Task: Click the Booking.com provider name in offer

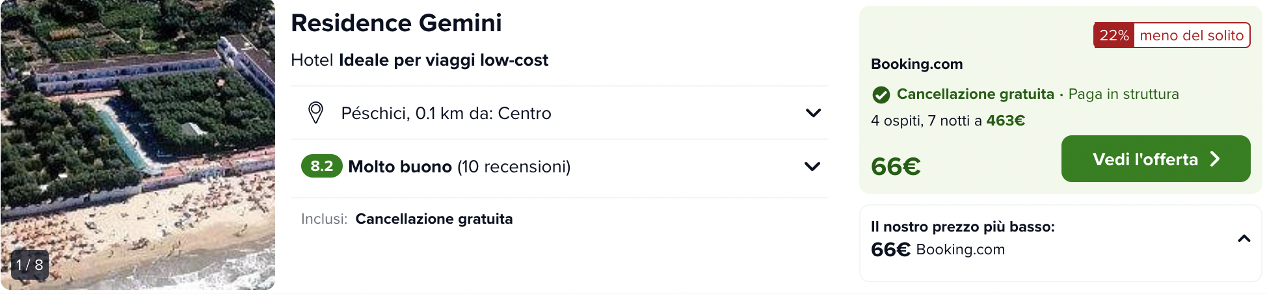Action: tap(916, 64)
